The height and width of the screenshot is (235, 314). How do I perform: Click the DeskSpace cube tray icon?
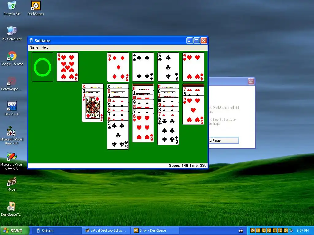253,230
